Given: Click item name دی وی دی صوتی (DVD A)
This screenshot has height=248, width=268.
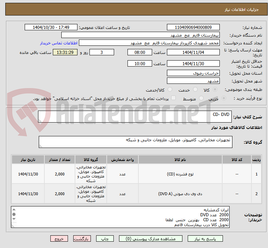Looking at the screenshot, I should pos(180,194).
